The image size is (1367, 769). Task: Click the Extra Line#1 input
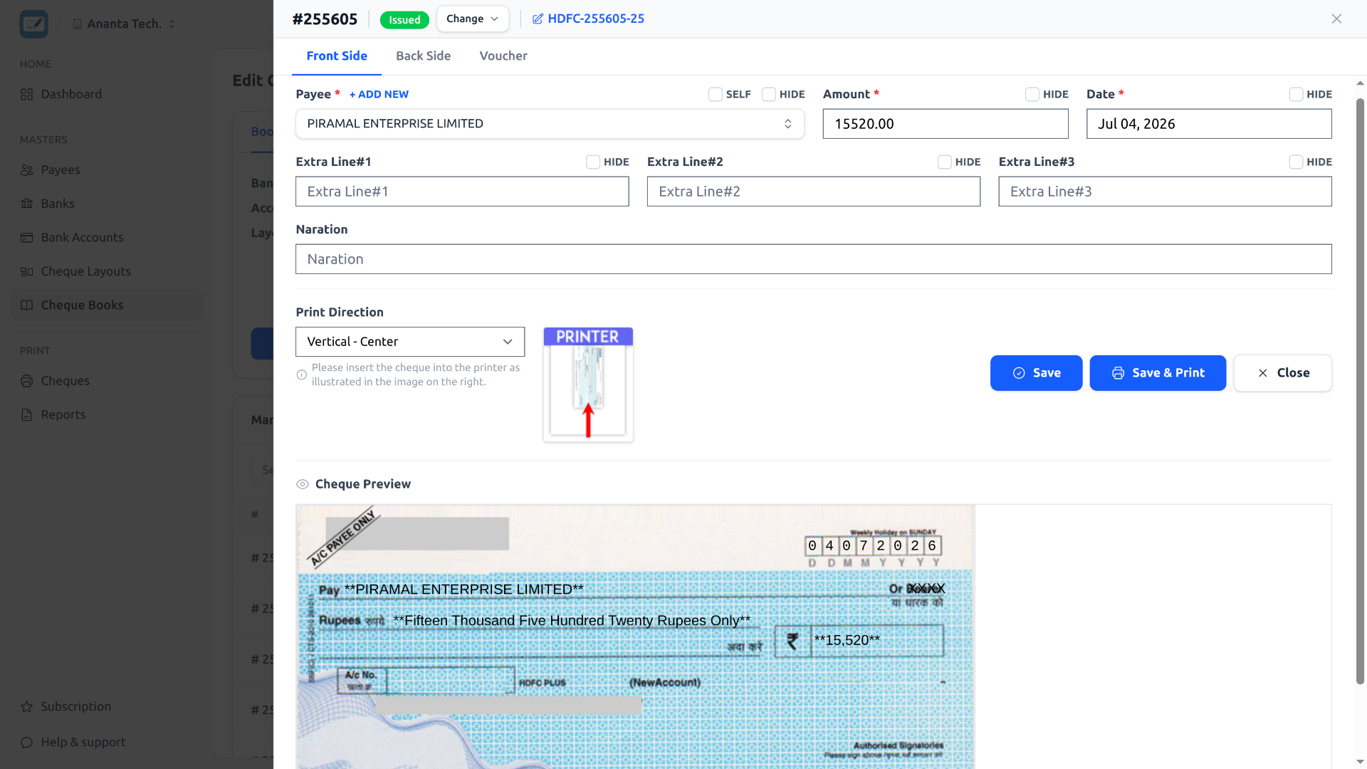pos(462,192)
